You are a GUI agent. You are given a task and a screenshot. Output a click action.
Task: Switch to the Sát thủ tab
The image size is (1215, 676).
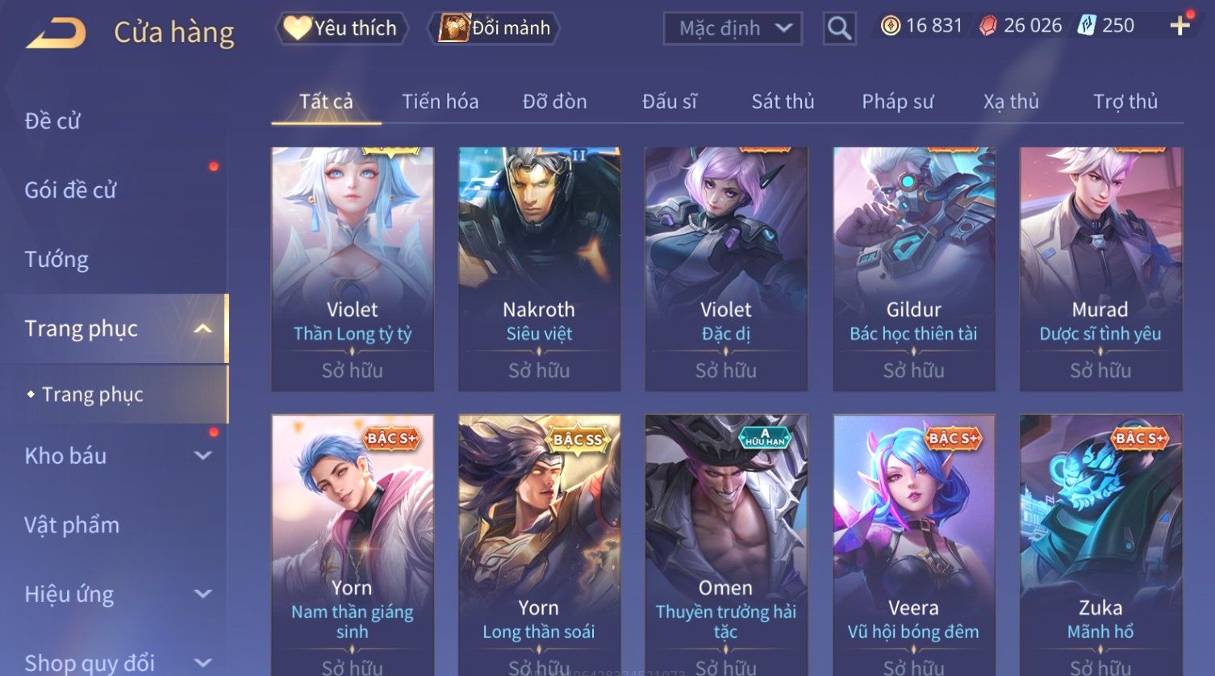click(783, 102)
